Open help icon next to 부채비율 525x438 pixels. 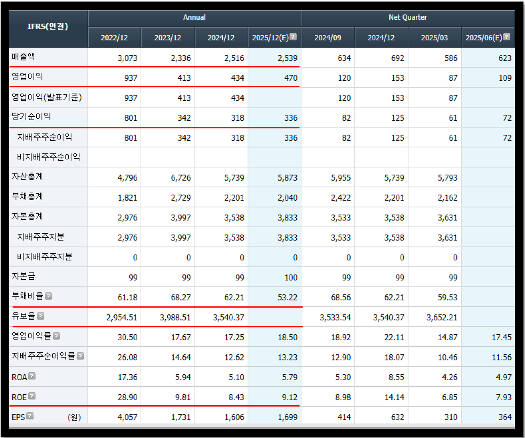(48, 296)
